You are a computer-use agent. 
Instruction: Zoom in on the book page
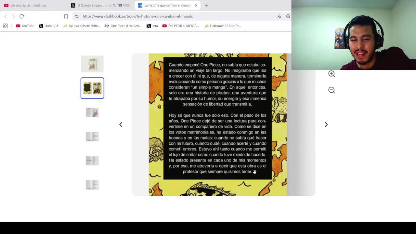331,74
